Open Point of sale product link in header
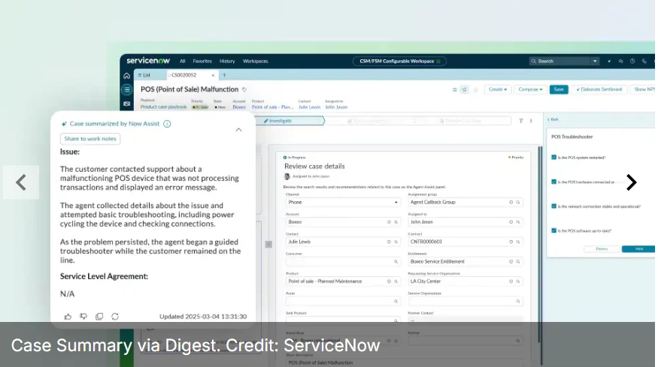 click(272, 107)
